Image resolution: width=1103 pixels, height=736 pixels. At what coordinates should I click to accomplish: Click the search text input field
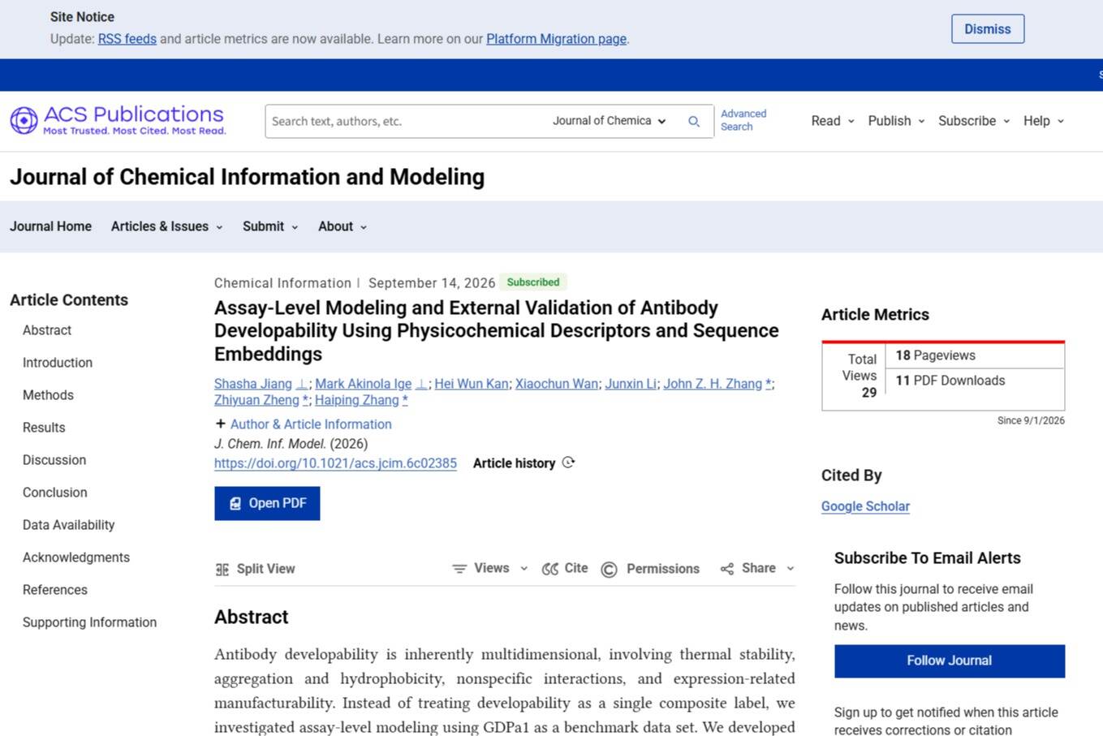[406, 121]
